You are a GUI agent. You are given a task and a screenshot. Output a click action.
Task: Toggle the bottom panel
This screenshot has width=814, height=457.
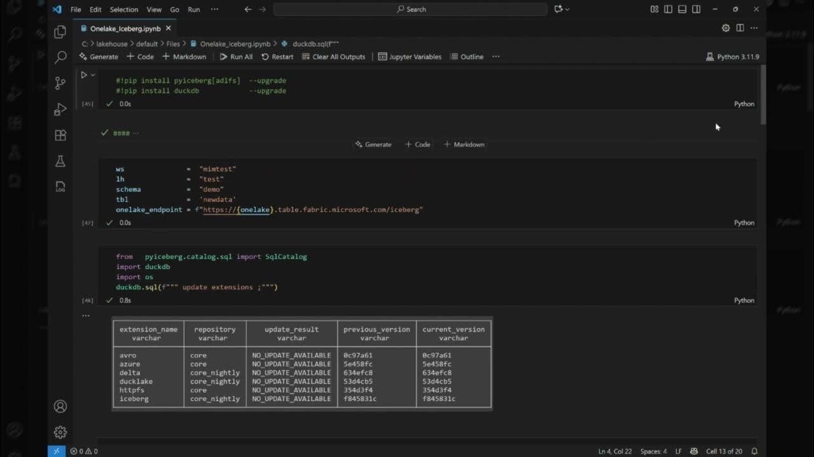coord(682,10)
